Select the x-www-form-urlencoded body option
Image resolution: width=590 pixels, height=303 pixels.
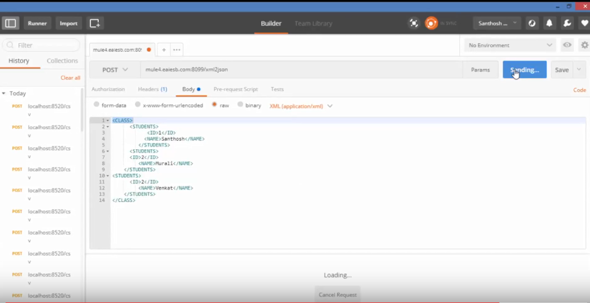point(138,105)
